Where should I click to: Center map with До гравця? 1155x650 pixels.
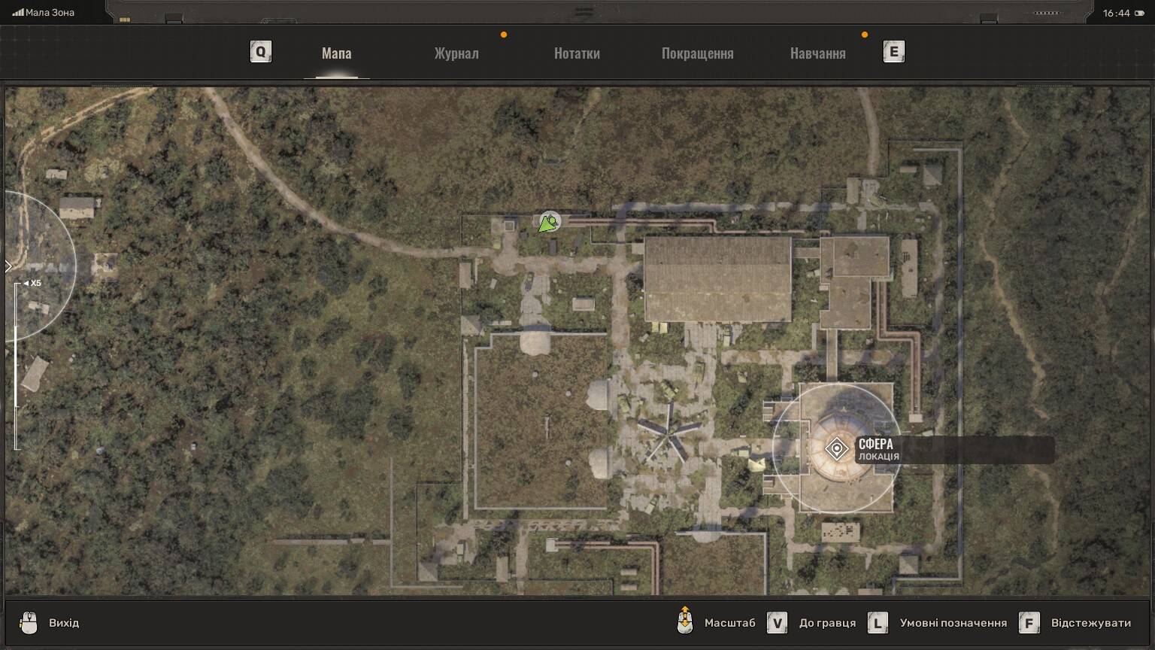click(827, 623)
